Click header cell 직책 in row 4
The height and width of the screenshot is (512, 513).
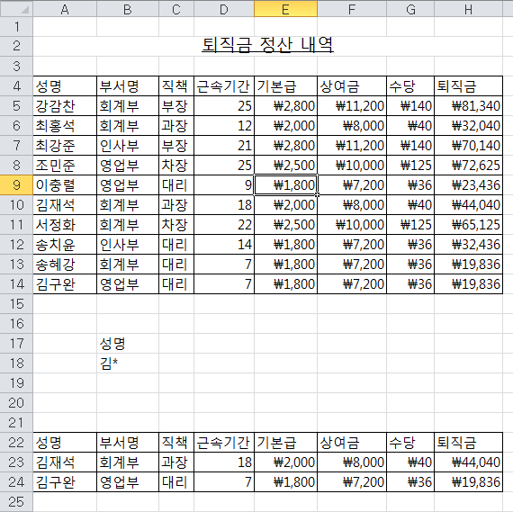pos(176,86)
